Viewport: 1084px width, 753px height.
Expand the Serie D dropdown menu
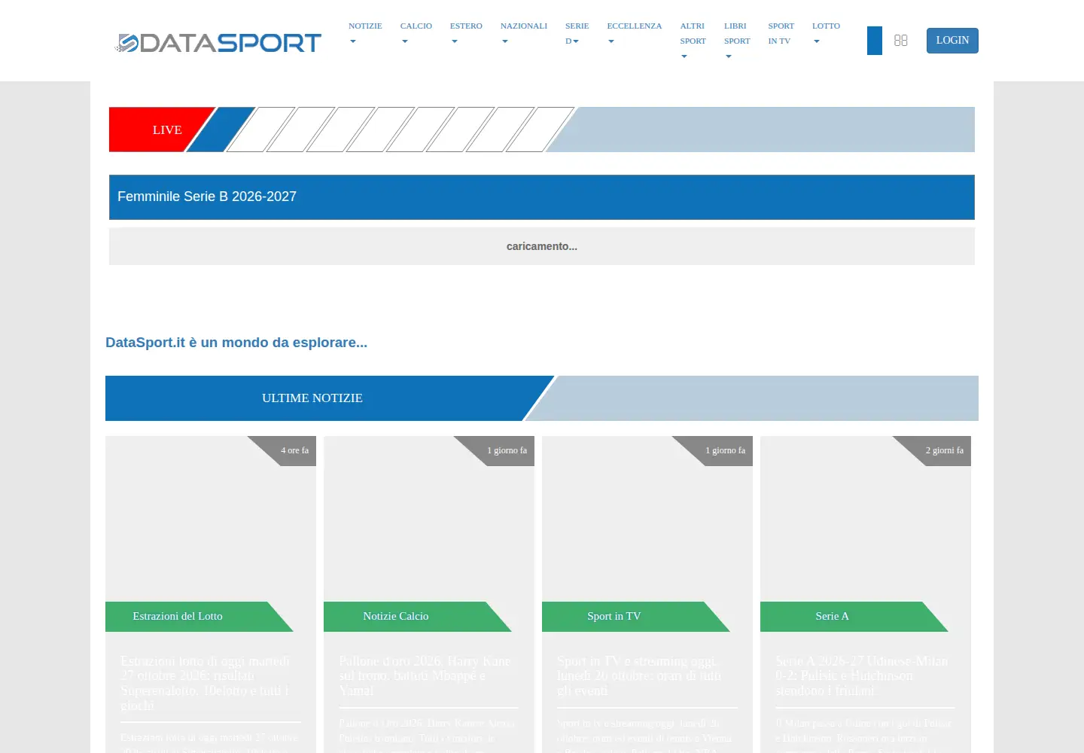(x=577, y=33)
